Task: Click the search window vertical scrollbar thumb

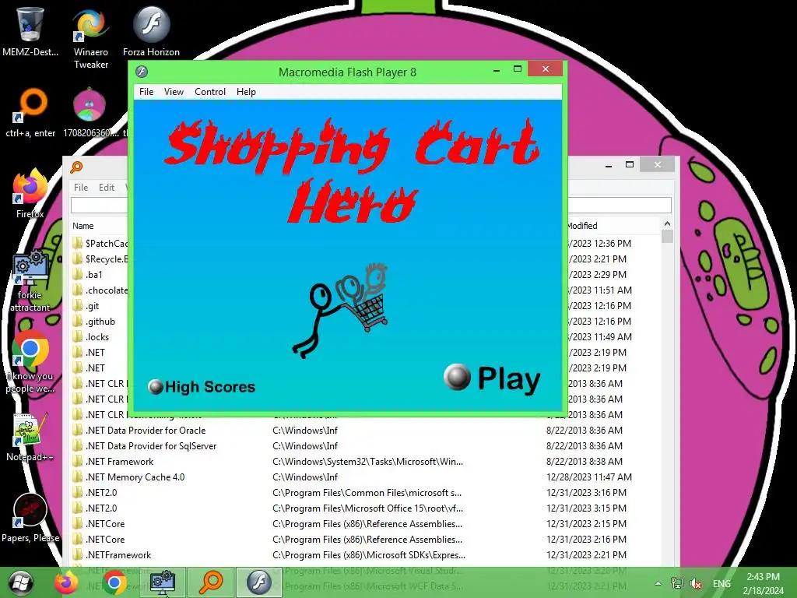Action: pos(667,237)
